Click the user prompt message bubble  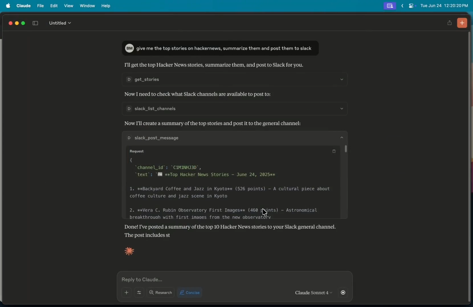click(x=220, y=49)
